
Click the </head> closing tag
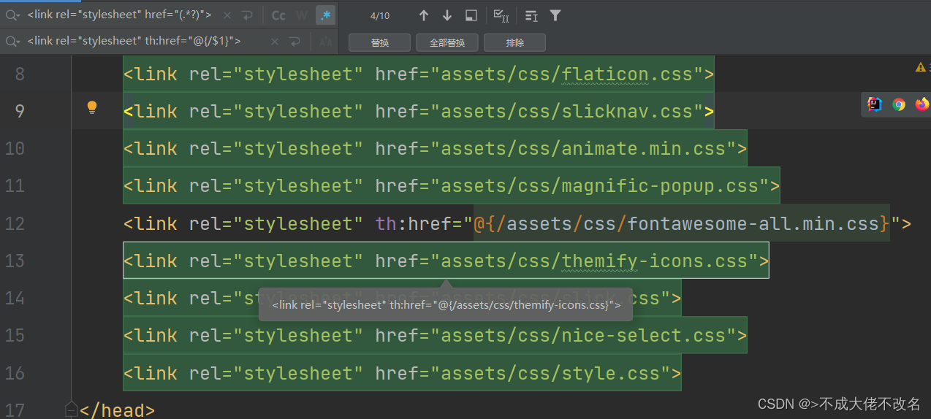[x=117, y=410]
